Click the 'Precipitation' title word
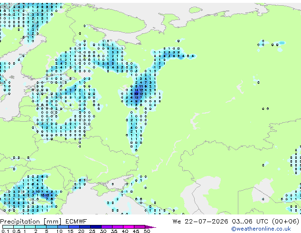Image resolution: width=301 pixels, height=233 pixels. click(20, 222)
